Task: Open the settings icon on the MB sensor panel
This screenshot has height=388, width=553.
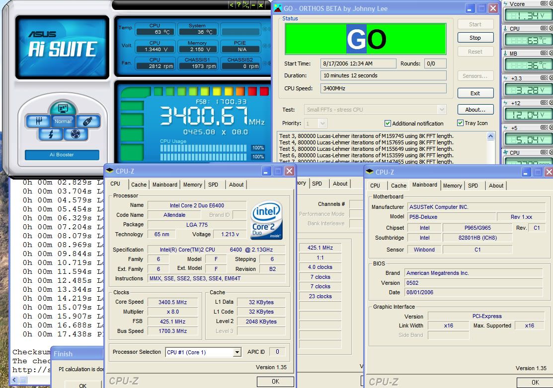Action: (544, 53)
